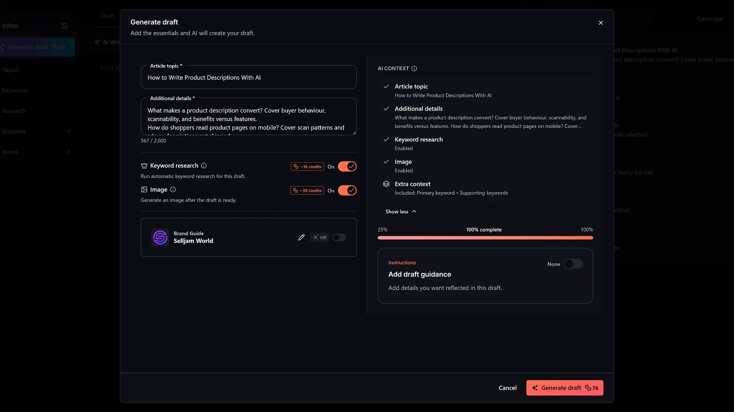Click the ~30 credits badge
734x412 pixels.
coord(307,190)
